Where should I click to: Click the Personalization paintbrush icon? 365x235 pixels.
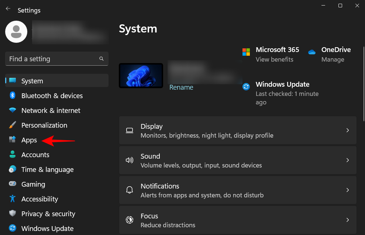13,125
